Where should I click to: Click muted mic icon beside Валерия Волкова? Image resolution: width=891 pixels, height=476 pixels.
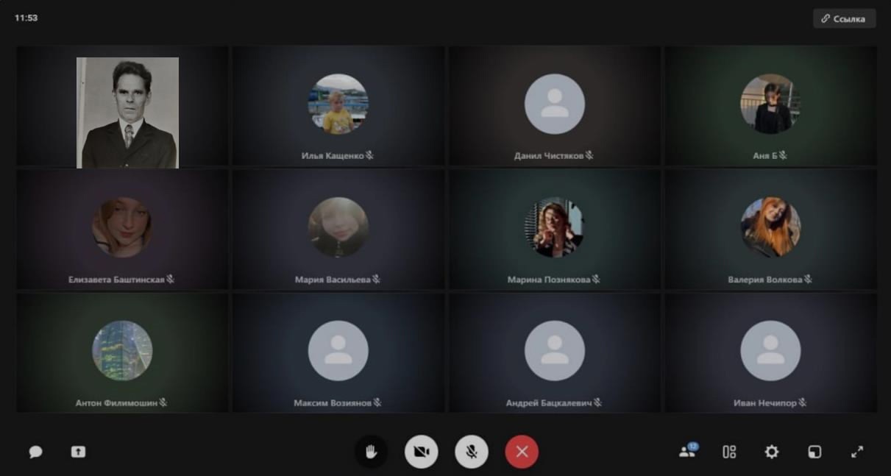tap(808, 280)
